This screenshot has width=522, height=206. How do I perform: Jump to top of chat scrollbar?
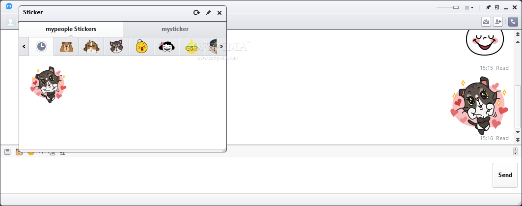[518, 34]
